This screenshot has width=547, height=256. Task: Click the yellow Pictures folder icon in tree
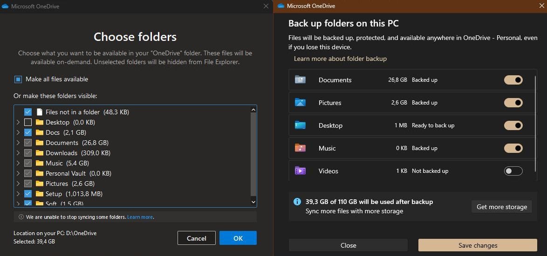40,184
